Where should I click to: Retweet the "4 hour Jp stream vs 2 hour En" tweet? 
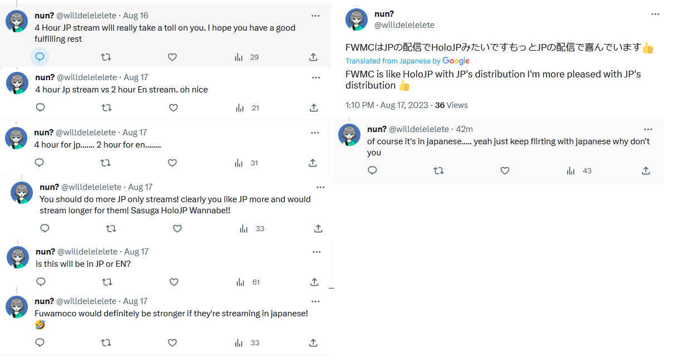tap(106, 107)
